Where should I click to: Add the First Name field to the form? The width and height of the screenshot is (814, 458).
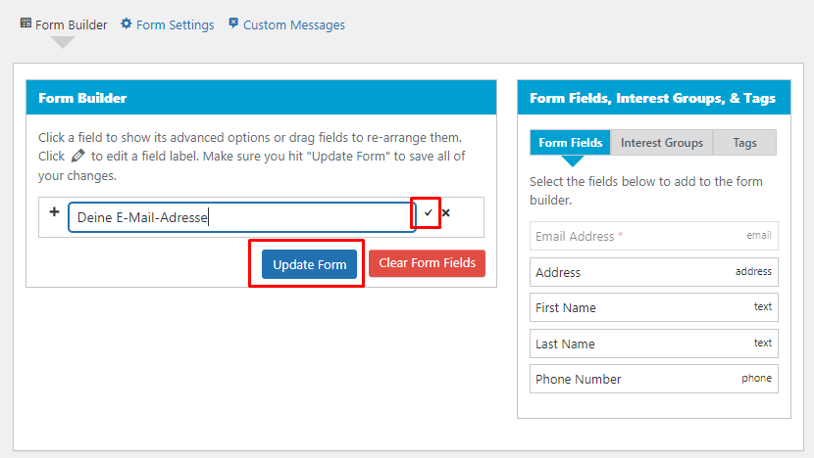654,307
